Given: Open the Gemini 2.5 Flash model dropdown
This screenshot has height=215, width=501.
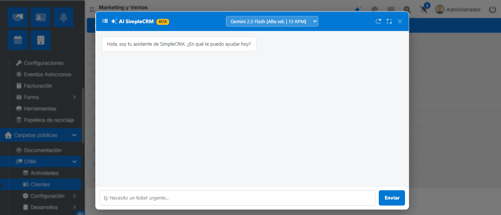Looking at the screenshot, I should [x=272, y=21].
